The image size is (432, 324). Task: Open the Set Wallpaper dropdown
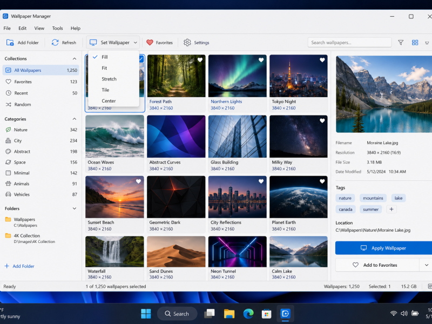(113, 43)
